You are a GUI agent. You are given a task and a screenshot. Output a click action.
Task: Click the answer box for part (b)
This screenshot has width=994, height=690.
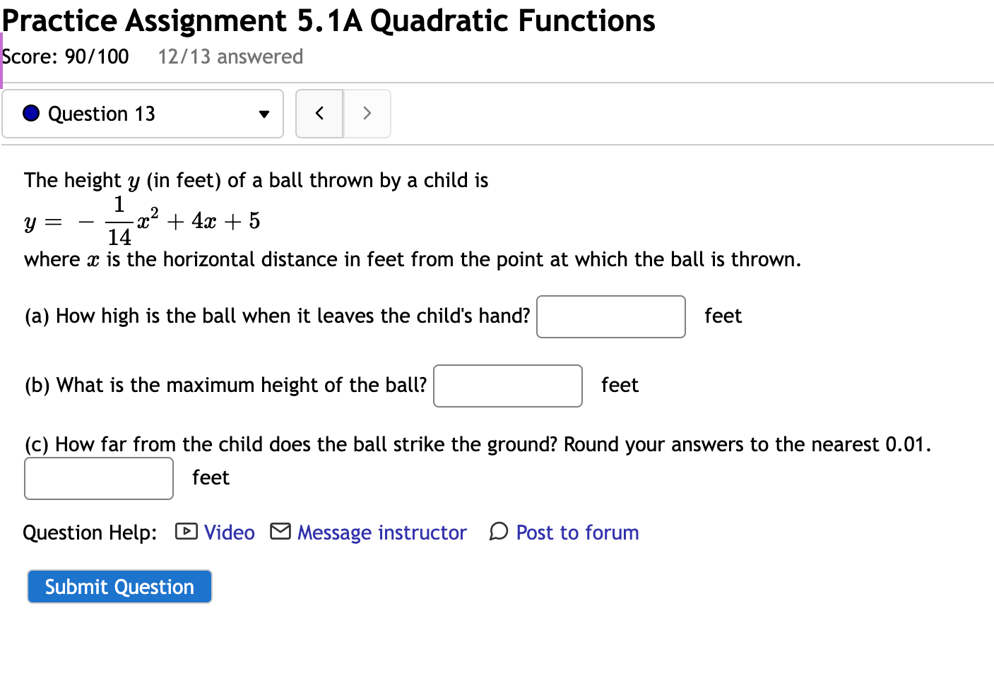click(507, 386)
